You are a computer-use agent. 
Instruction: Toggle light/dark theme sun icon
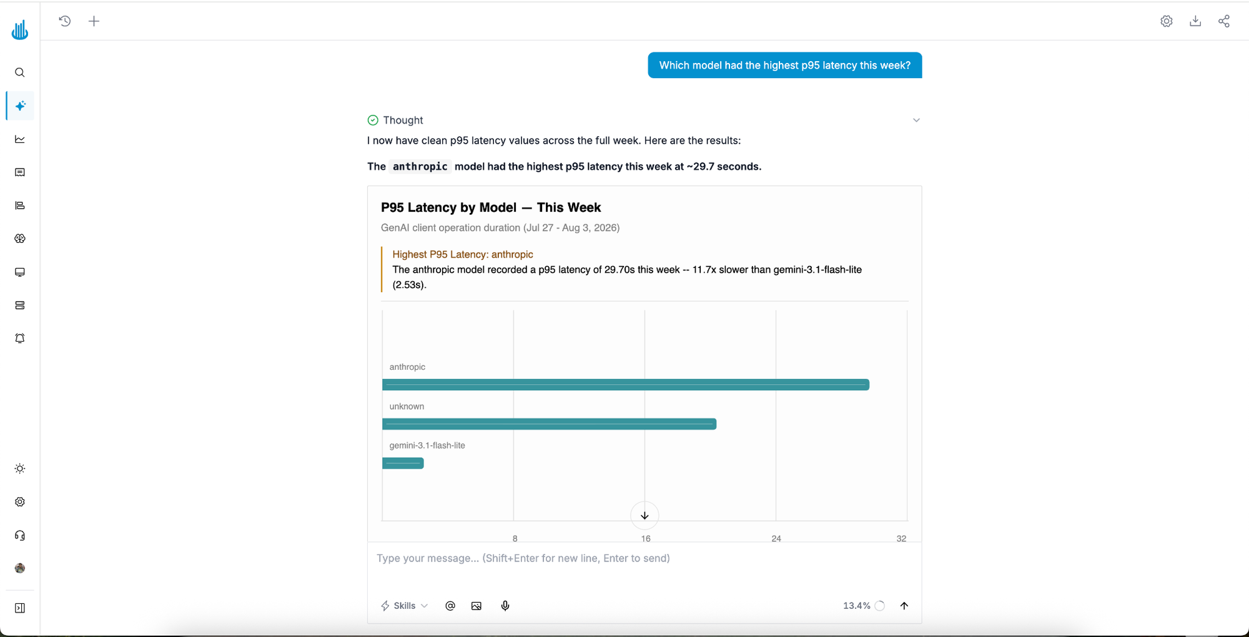point(20,468)
